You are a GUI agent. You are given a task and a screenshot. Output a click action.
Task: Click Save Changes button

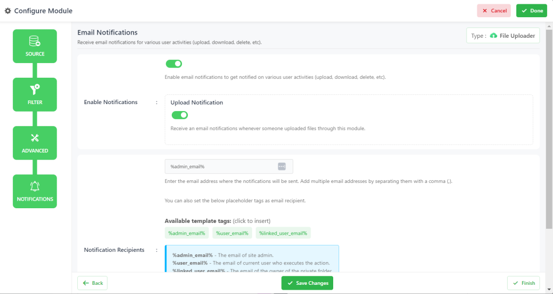point(307,283)
